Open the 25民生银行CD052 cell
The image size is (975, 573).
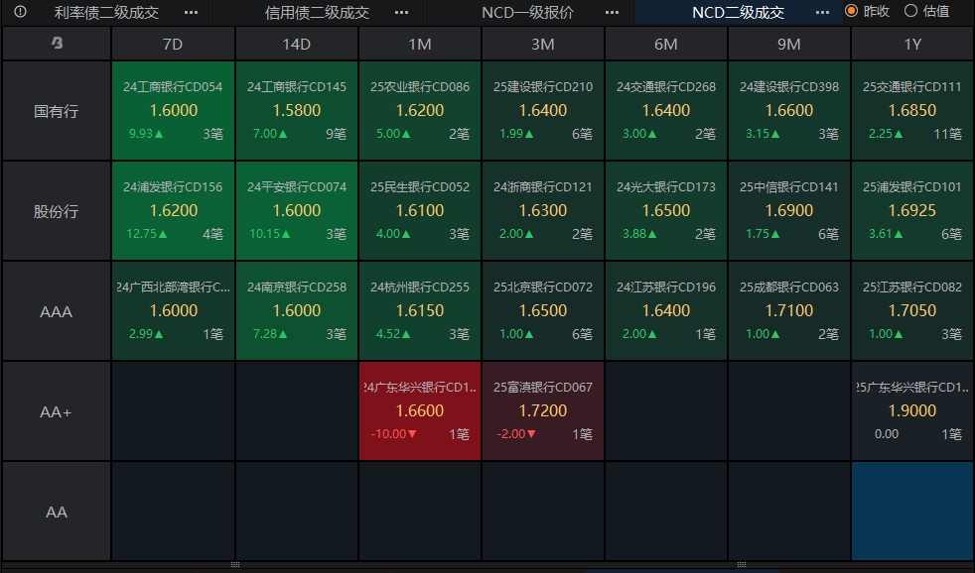coord(420,211)
